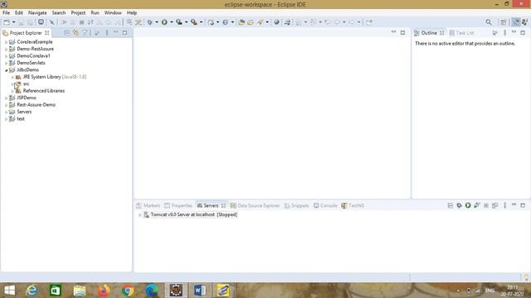Click the New wizard icon in main toolbar

pyautogui.click(x=7, y=22)
